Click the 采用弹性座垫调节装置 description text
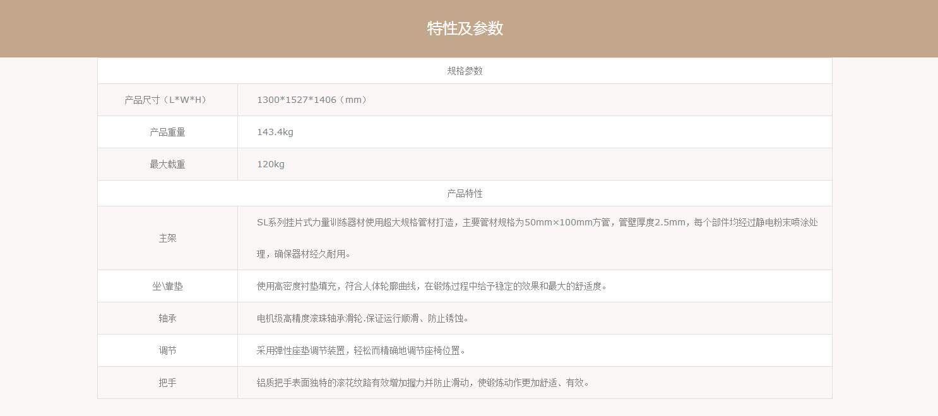 click(x=361, y=350)
